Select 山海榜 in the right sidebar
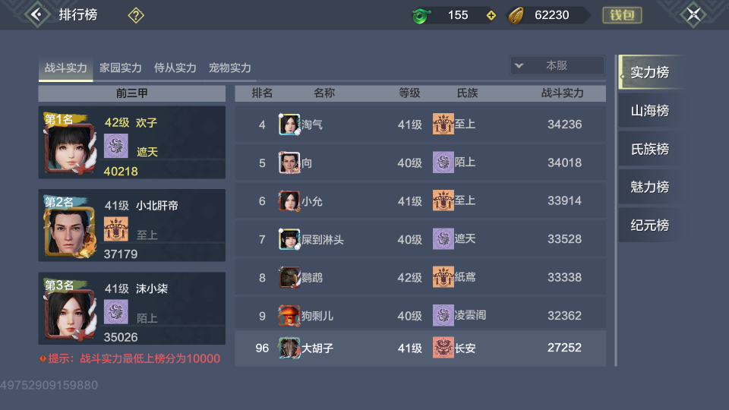Screen dimensions: 729x410 (x=649, y=111)
